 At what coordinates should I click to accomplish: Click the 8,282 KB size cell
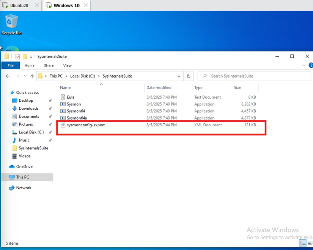pos(249,104)
